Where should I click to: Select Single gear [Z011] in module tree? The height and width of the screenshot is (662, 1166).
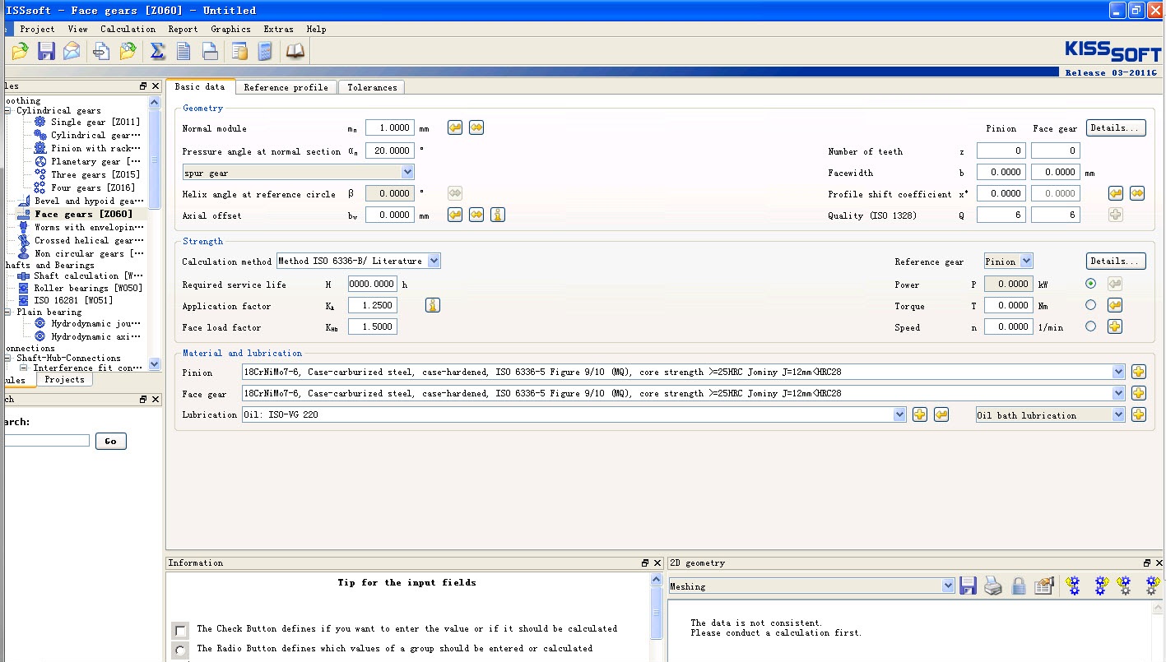click(x=95, y=122)
